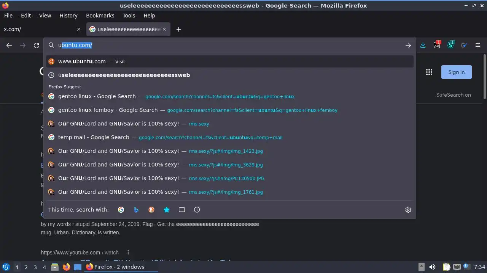Open search settings gear icon
Screen dimensions: 487x273
[x=408, y=210]
